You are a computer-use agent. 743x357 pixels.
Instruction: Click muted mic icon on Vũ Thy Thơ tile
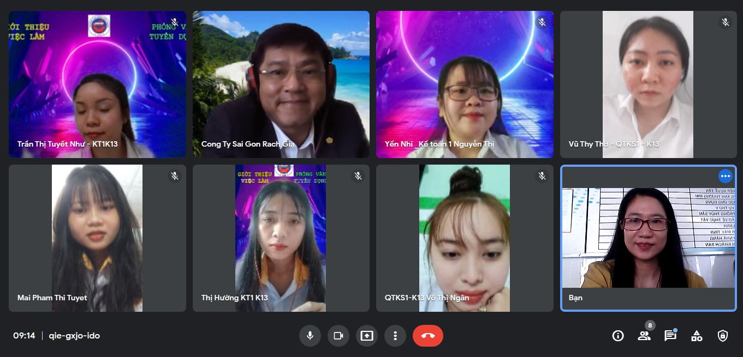click(726, 22)
